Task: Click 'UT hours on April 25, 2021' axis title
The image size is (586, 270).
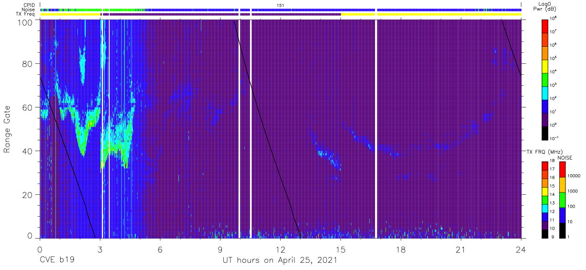Action: click(x=280, y=261)
